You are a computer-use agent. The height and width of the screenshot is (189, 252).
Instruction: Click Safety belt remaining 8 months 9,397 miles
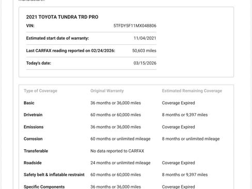coord(185,175)
